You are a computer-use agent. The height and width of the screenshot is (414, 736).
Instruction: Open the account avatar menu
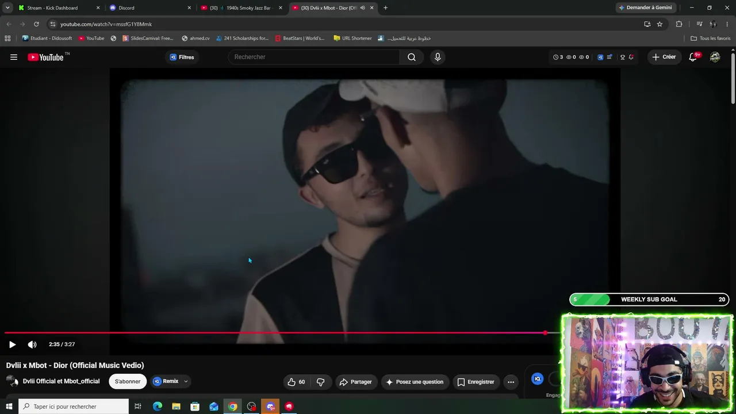[x=715, y=57]
